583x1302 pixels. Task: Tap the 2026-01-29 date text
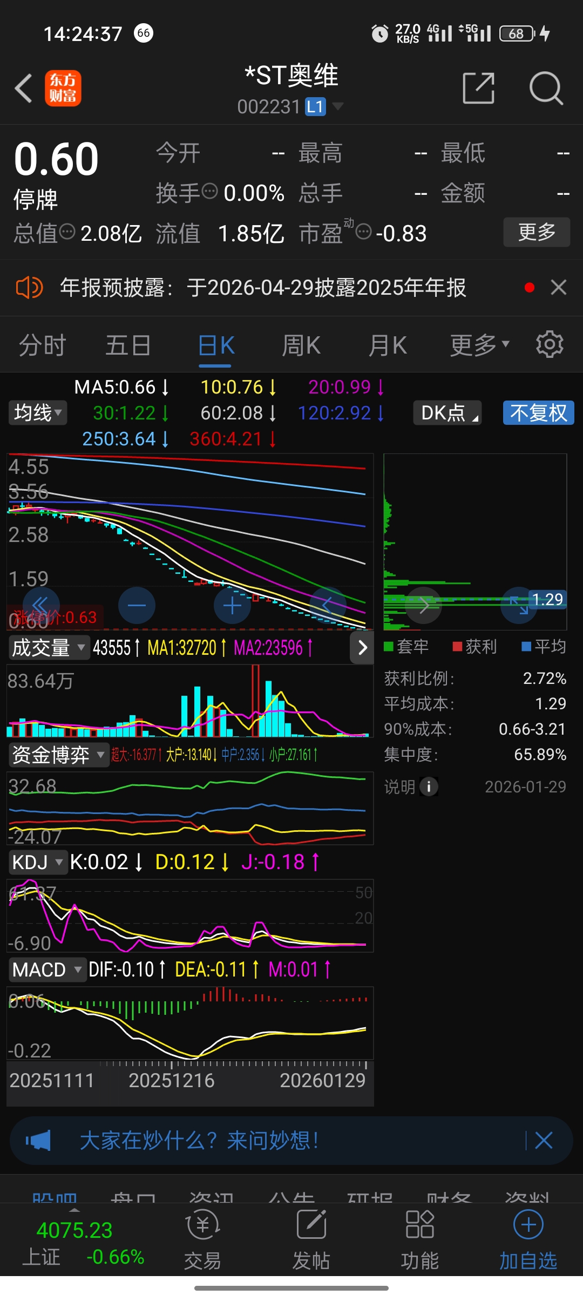[526, 786]
